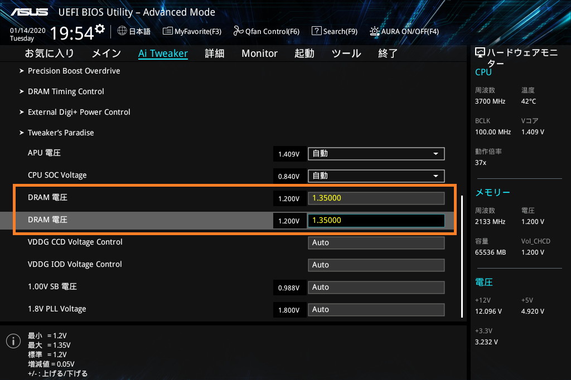The height and width of the screenshot is (380, 571).
Task: Expand External Digi+ Power Control submenu
Action: [x=79, y=112]
